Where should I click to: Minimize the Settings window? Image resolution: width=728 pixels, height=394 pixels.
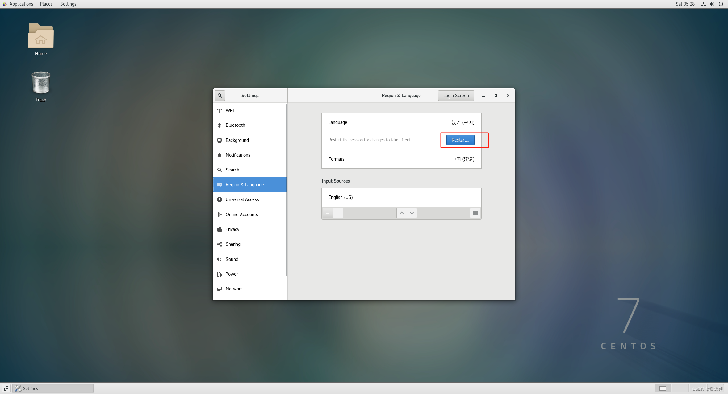coord(483,96)
